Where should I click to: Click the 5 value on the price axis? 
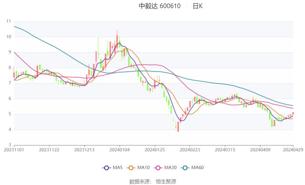(x=10, y=114)
